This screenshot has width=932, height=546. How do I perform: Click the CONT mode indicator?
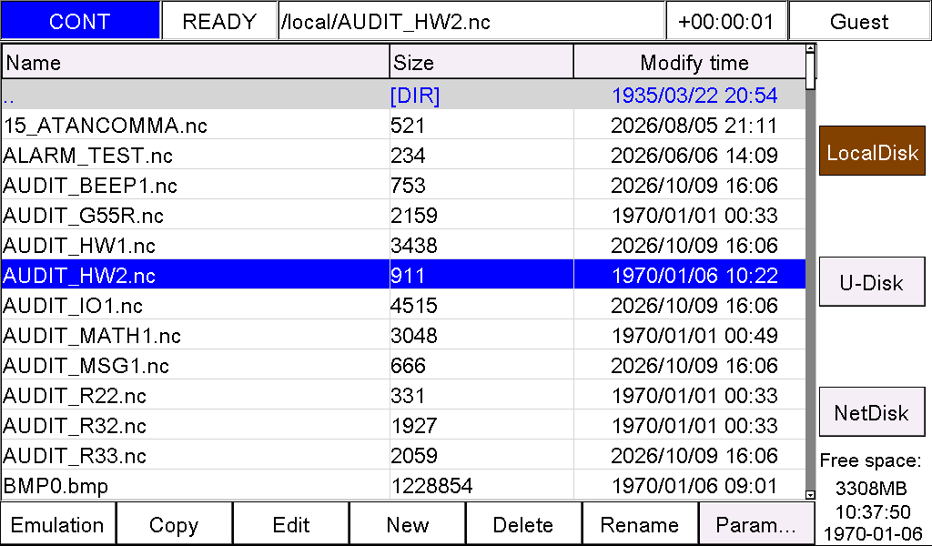[80, 22]
